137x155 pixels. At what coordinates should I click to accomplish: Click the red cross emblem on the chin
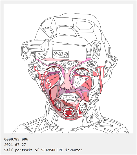click(x=69, y=112)
